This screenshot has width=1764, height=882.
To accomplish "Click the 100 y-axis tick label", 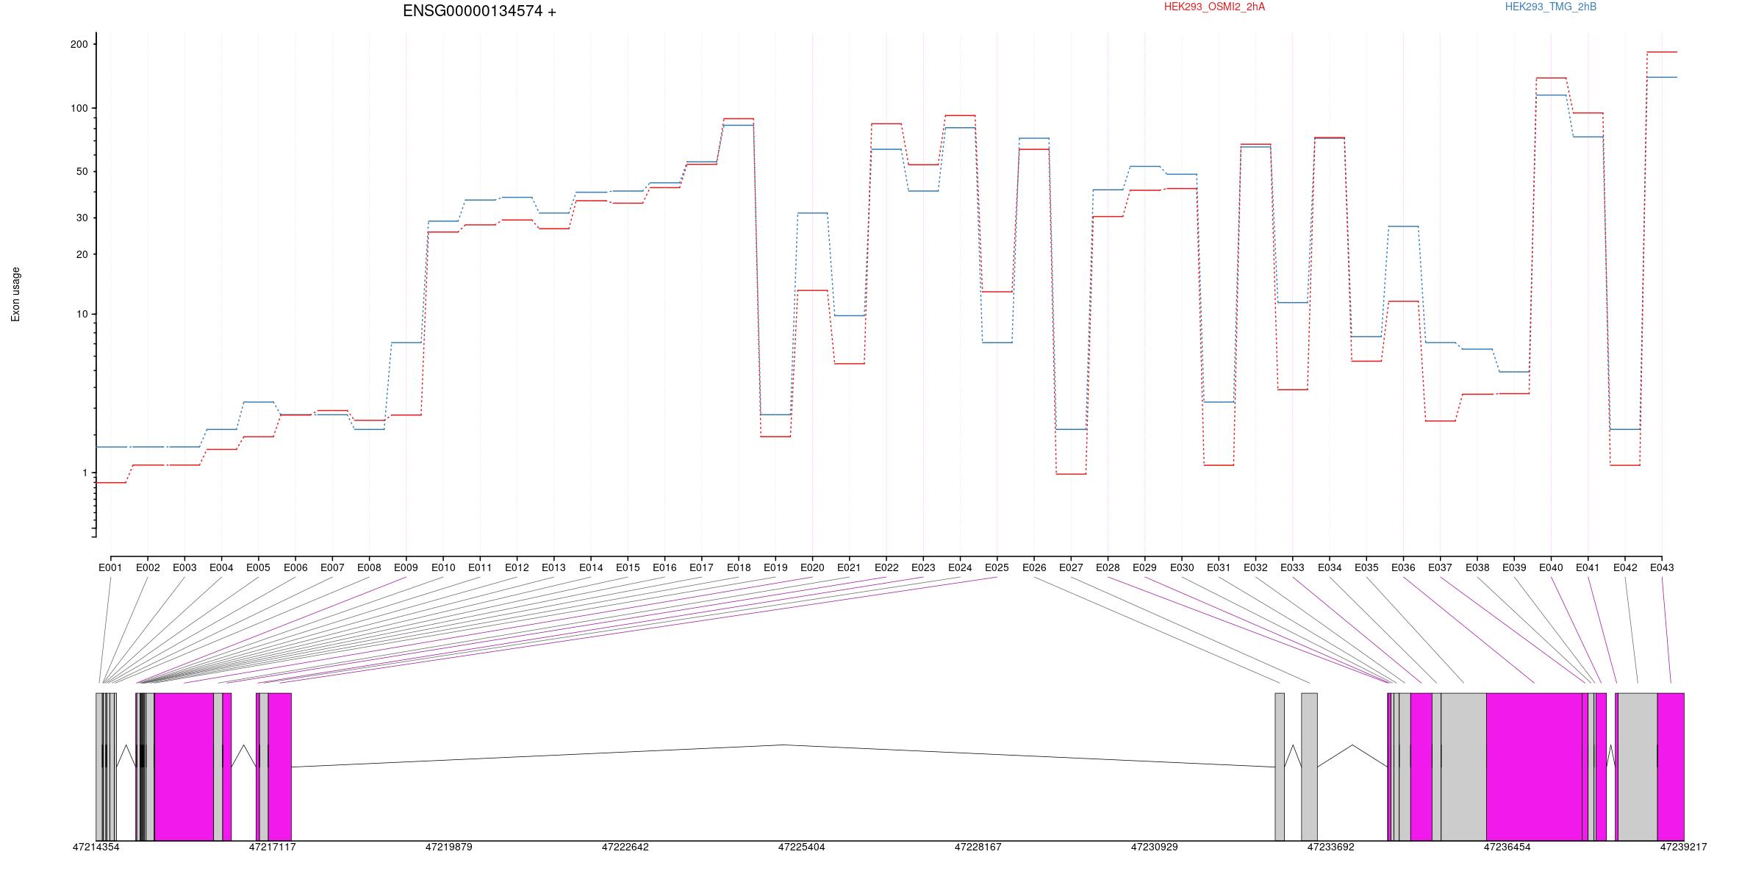I will (x=79, y=108).
